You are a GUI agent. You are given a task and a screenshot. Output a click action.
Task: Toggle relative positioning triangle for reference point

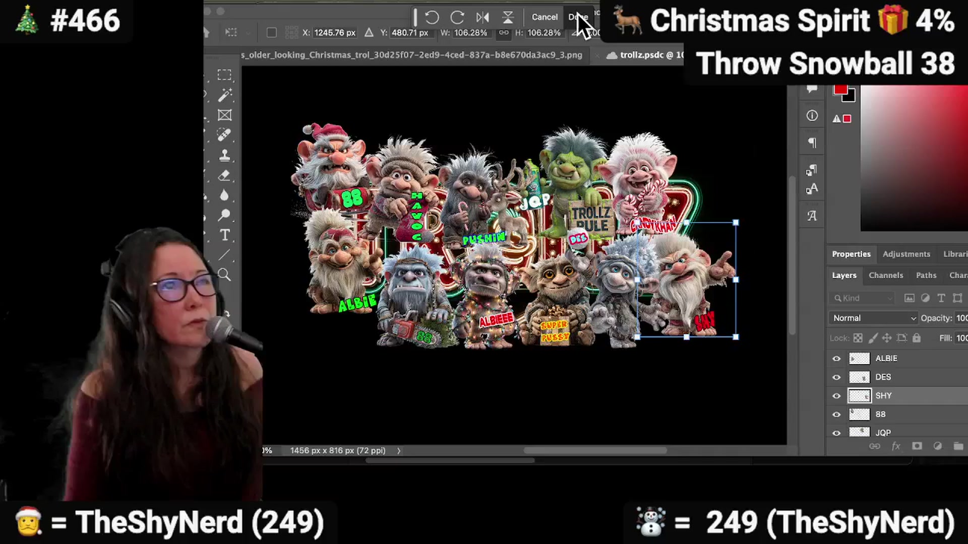click(x=369, y=33)
